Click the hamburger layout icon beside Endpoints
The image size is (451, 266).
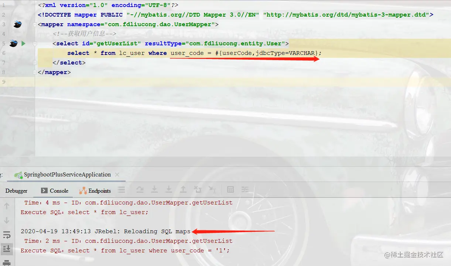tap(122, 190)
